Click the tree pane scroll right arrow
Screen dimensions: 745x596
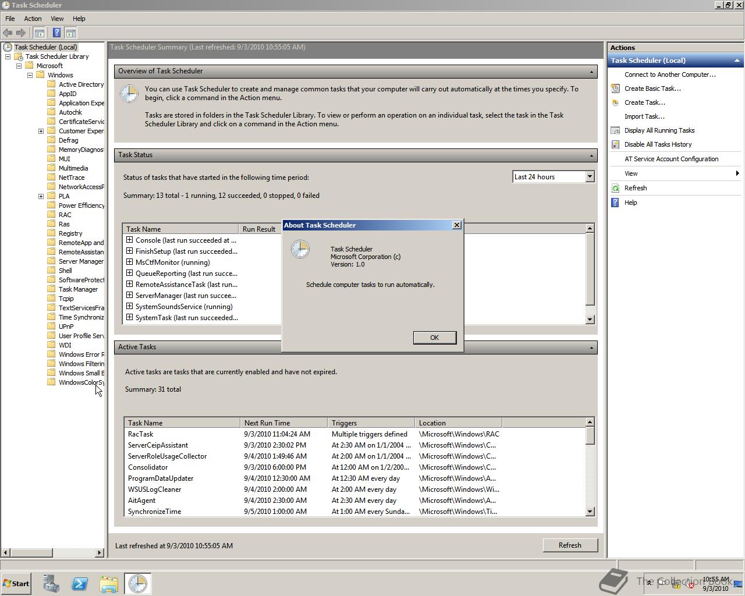100,552
